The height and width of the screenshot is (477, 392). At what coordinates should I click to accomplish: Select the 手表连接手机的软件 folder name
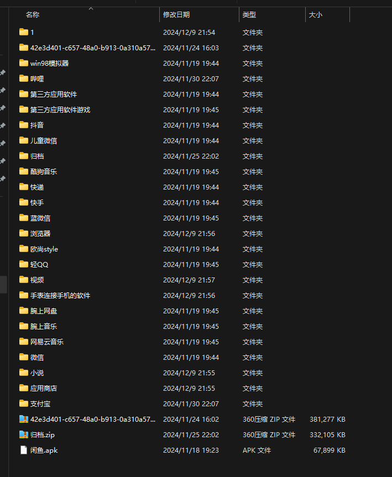click(60, 295)
